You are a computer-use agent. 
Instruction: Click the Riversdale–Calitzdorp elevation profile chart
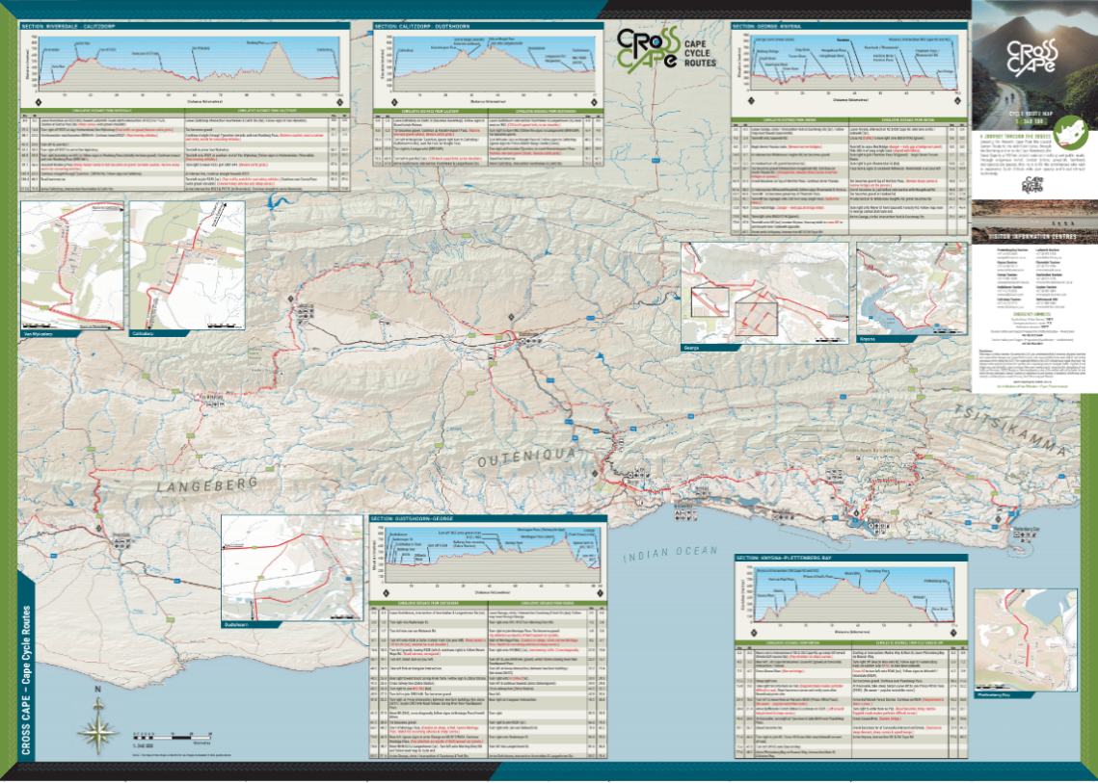pos(185,69)
